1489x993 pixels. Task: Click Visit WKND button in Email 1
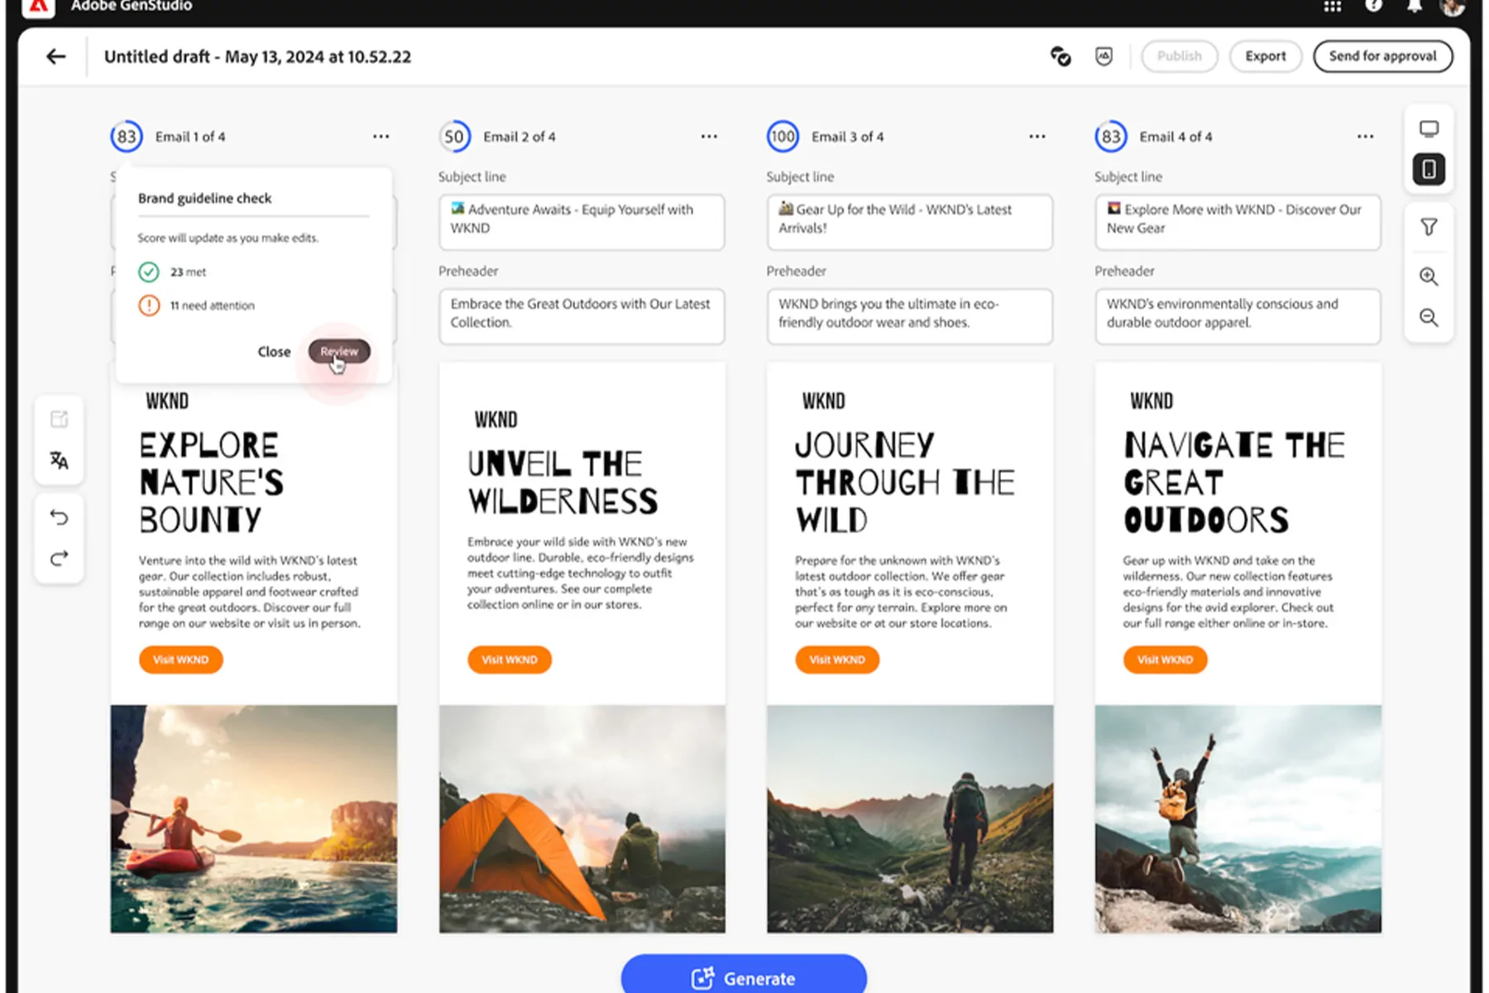[x=180, y=660]
